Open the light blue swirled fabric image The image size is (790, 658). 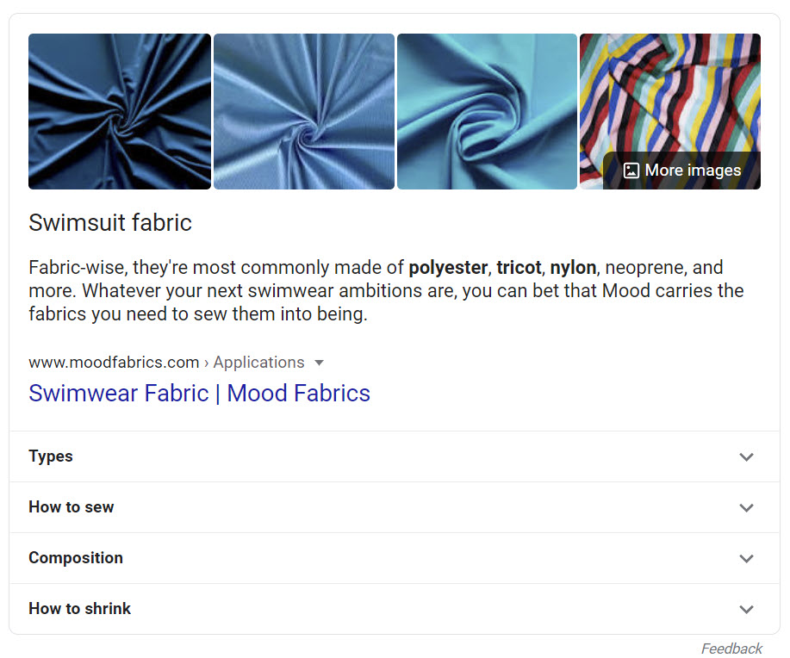coord(303,111)
